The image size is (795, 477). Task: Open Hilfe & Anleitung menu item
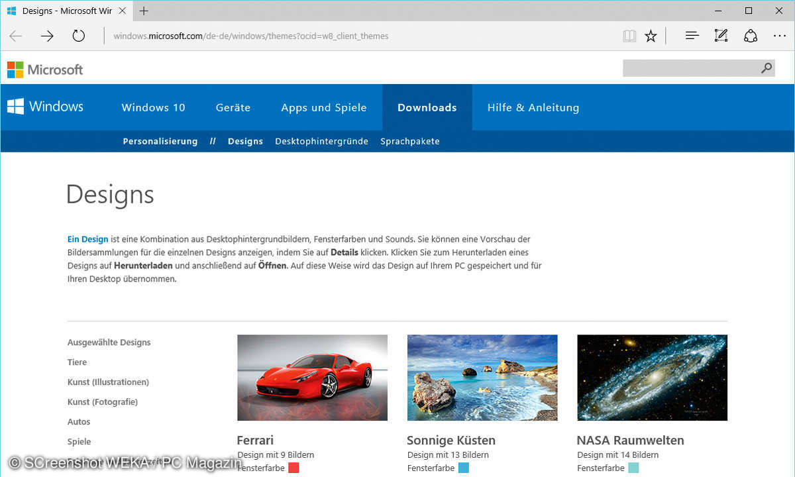pyautogui.click(x=533, y=107)
